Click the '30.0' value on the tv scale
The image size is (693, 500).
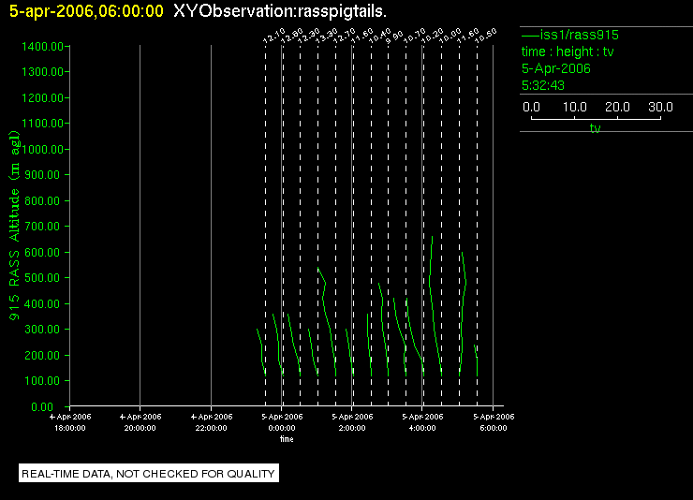[x=660, y=107]
